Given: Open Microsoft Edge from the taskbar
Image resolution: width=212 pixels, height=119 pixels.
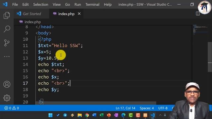Looking at the screenshot, I should (123, 115).
